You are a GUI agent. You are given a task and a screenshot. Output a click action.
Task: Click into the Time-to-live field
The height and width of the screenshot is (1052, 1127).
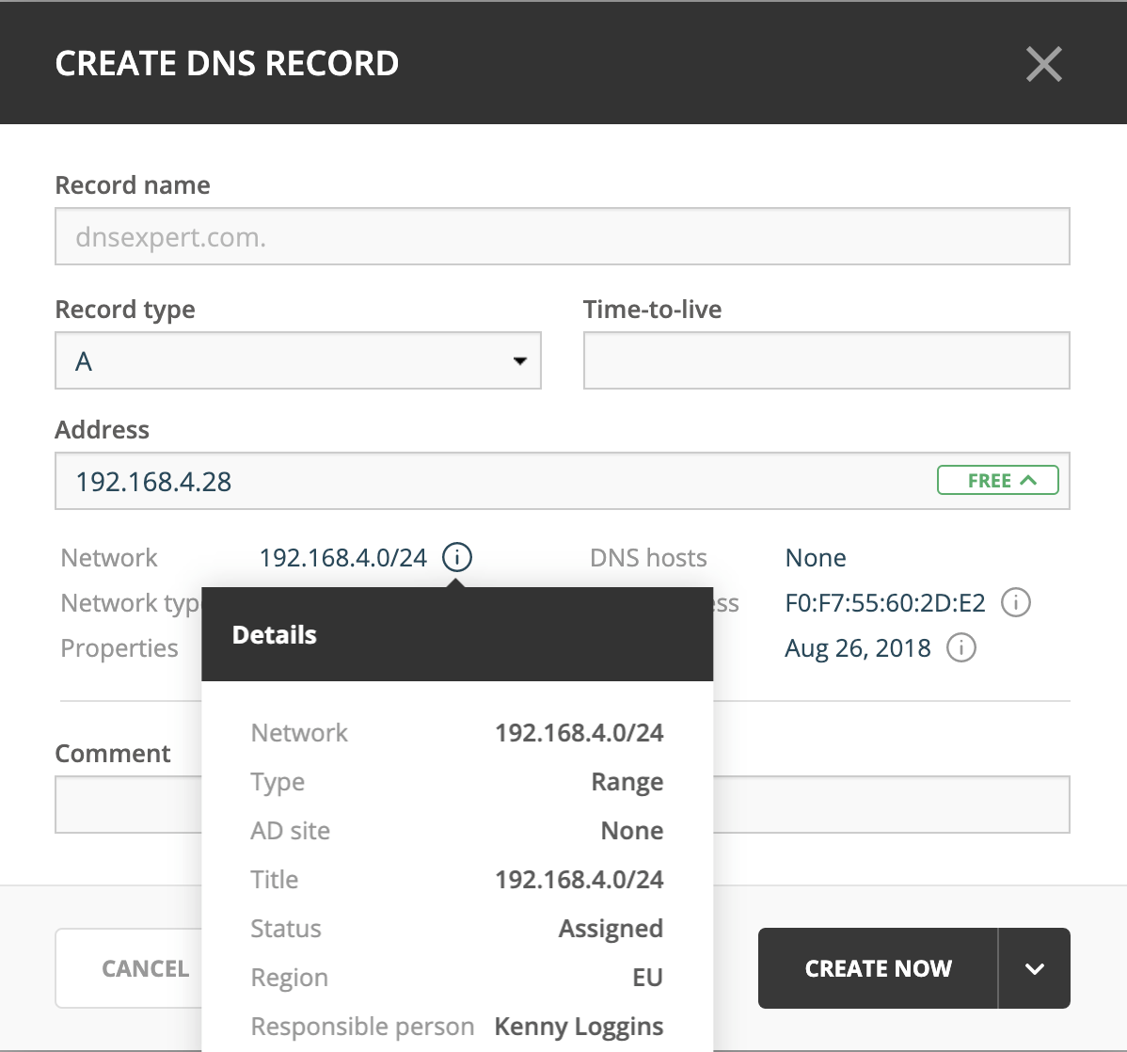coord(827,361)
